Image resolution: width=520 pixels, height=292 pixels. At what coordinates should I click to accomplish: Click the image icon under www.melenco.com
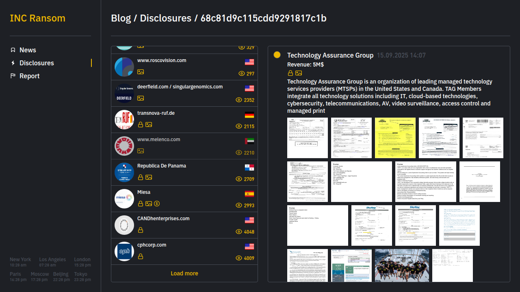[141, 151]
